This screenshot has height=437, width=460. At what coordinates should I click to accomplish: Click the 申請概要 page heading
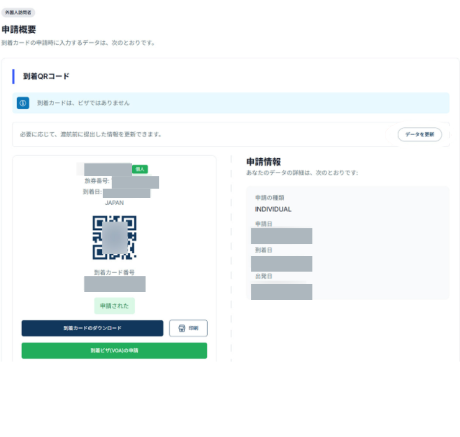click(x=19, y=29)
